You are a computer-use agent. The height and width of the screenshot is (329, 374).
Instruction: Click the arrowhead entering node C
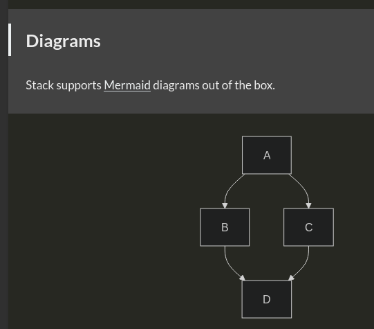tap(308, 206)
